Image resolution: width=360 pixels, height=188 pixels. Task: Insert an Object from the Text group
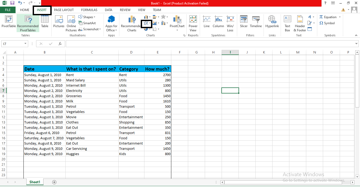(310, 29)
